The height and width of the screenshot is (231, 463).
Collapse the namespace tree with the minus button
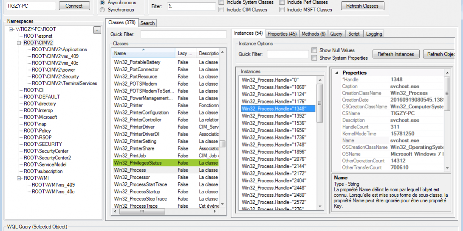click(97, 30)
